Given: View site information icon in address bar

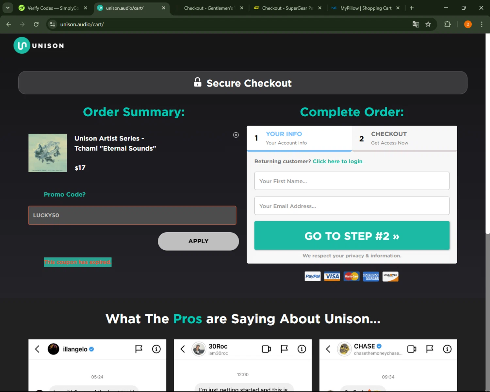Looking at the screenshot, I should [53, 24].
